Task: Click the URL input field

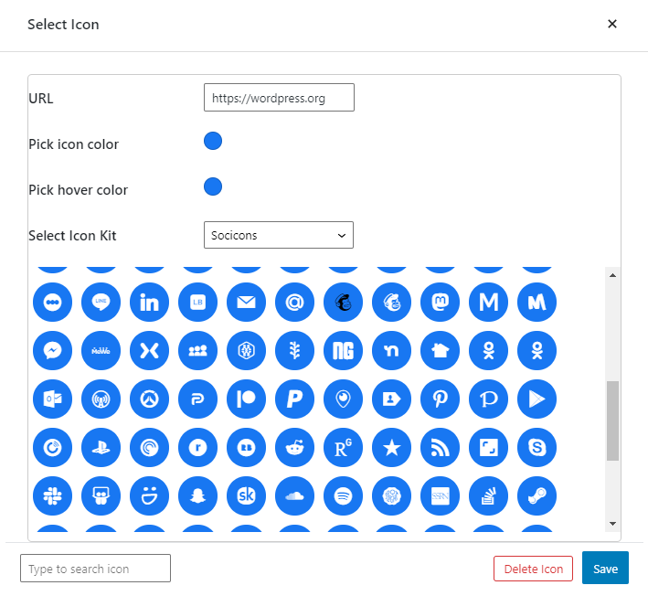Action: (278, 98)
